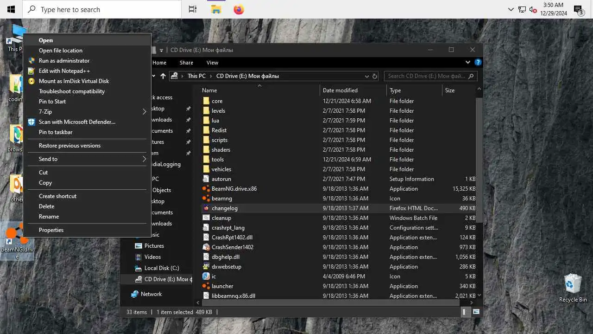Image resolution: width=593 pixels, height=334 pixels.
Task: Select Run as administrator
Action: coord(87,61)
